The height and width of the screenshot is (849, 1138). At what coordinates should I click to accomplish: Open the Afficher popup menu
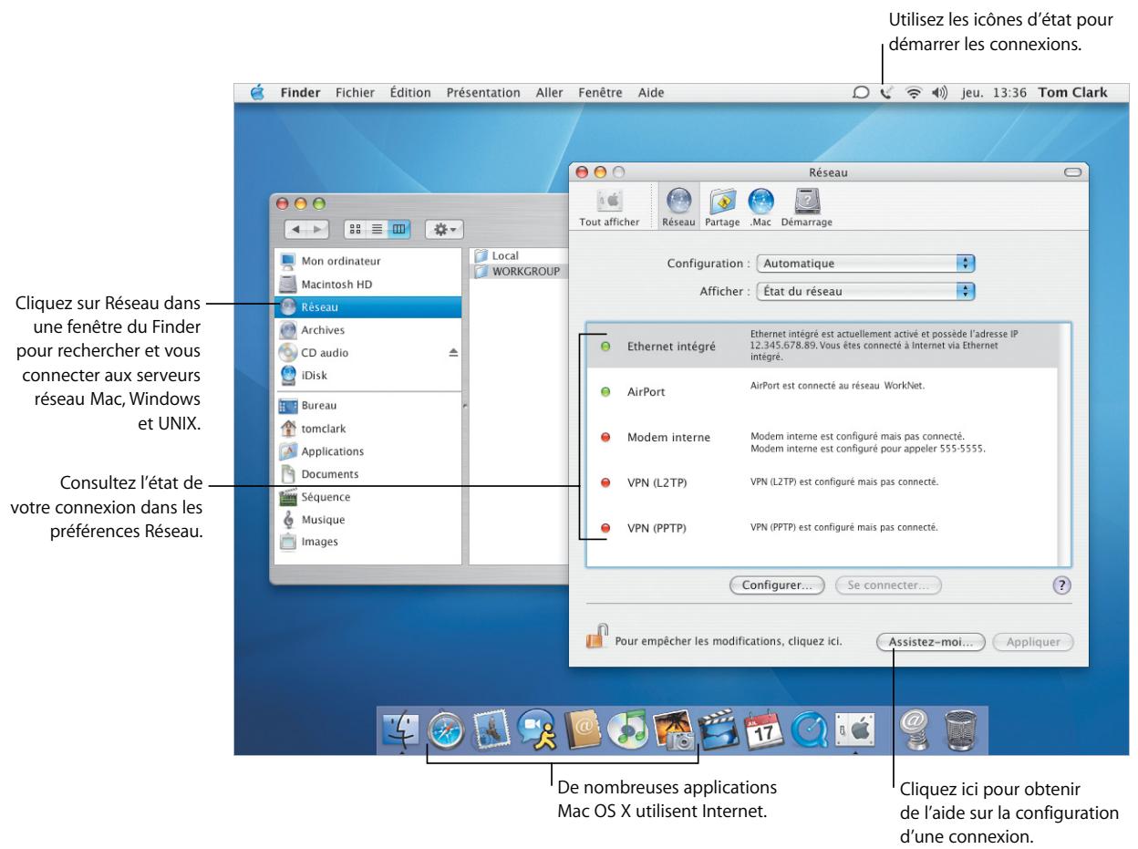pos(867,292)
